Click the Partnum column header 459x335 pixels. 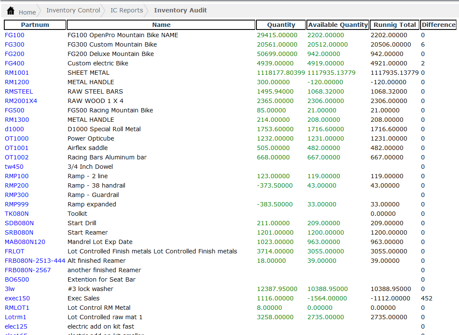coord(35,25)
